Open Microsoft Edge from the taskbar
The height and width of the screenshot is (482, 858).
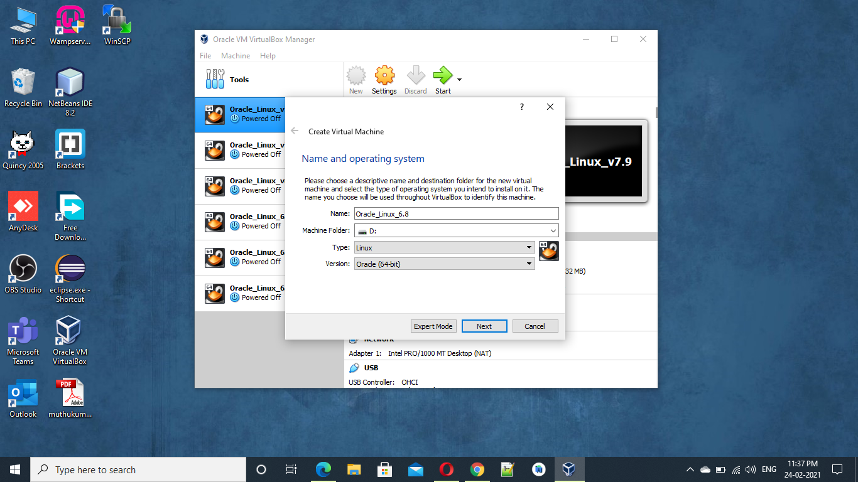323,469
